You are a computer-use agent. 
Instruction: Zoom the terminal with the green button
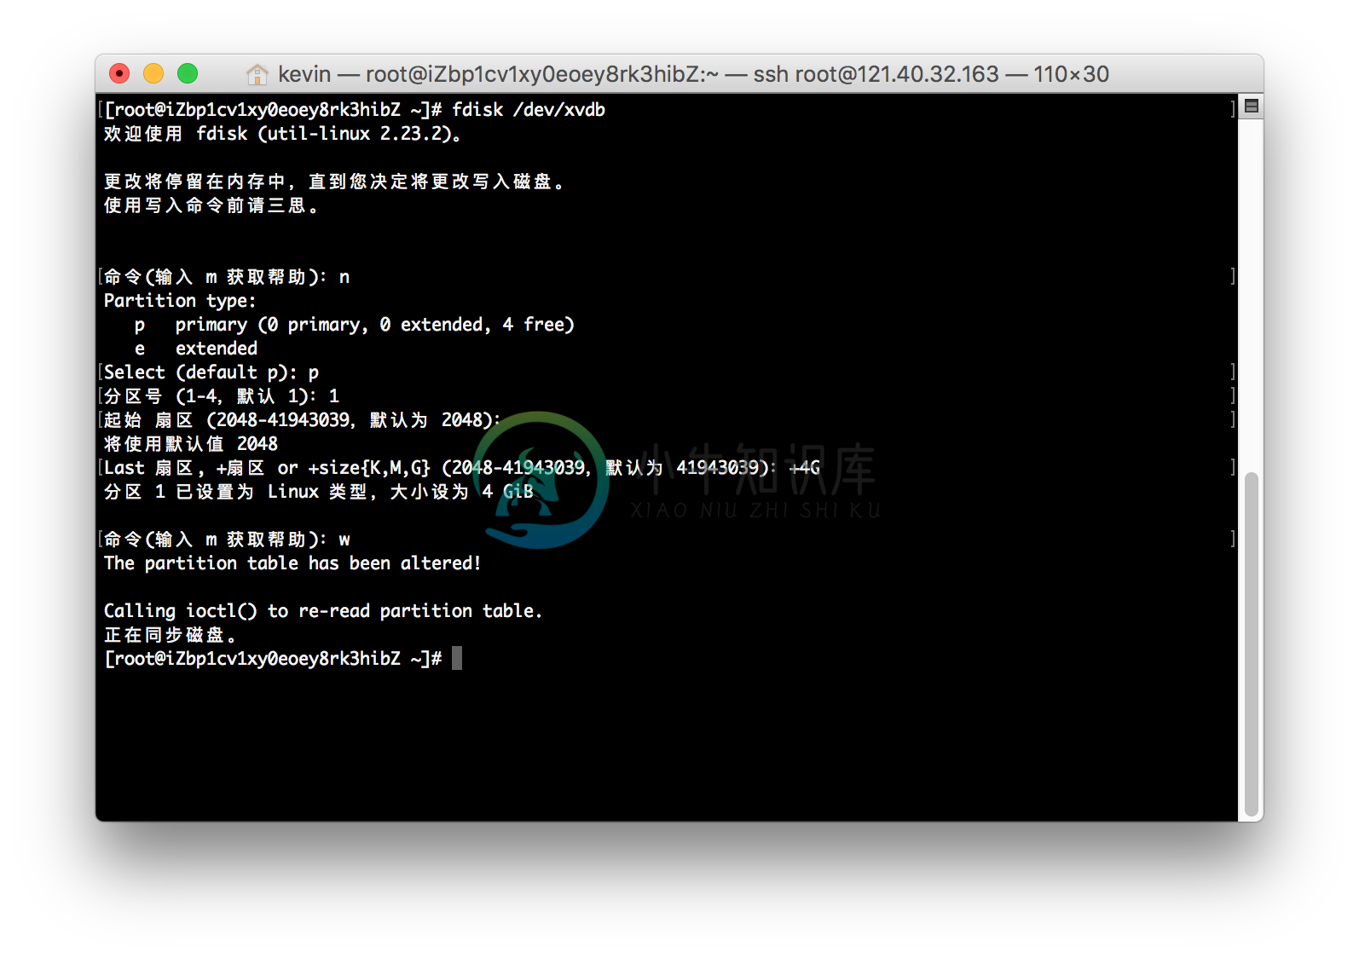188,74
